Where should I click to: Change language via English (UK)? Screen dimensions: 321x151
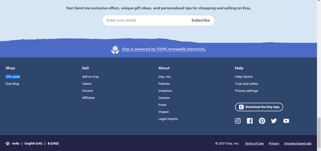point(33,143)
